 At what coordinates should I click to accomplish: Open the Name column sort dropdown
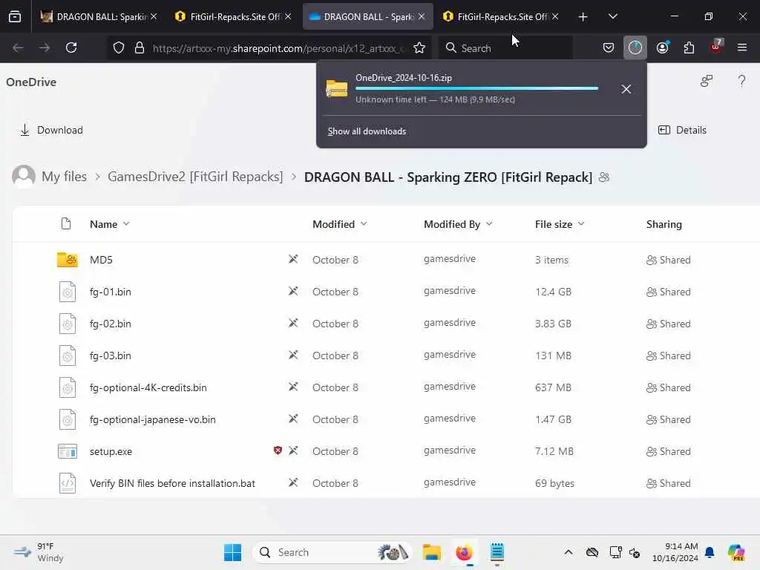click(x=126, y=224)
